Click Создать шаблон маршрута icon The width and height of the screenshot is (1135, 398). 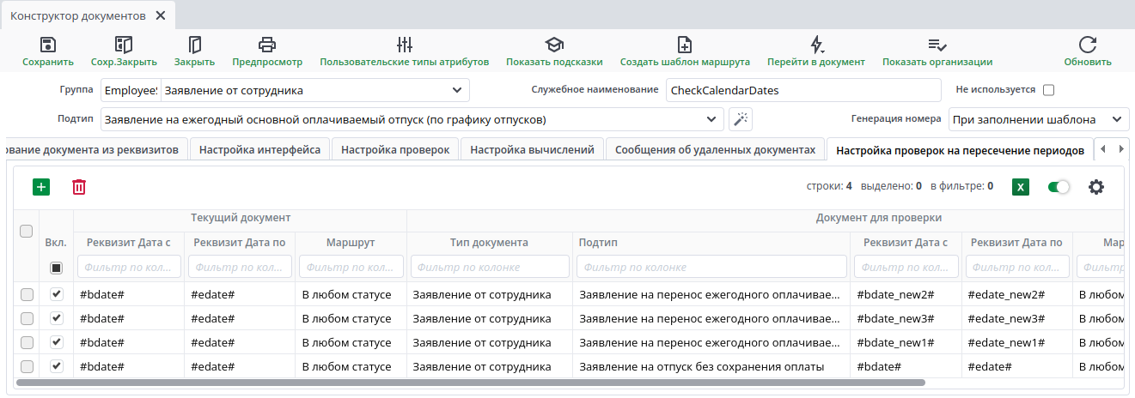(x=685, y=45)
